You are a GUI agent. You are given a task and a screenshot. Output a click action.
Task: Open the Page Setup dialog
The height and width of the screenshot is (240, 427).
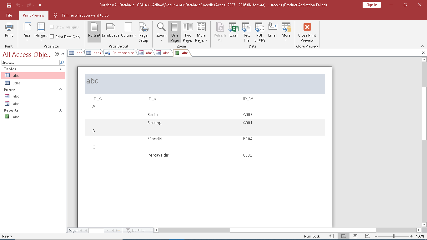pyautogui.click(x=143, y=32)
